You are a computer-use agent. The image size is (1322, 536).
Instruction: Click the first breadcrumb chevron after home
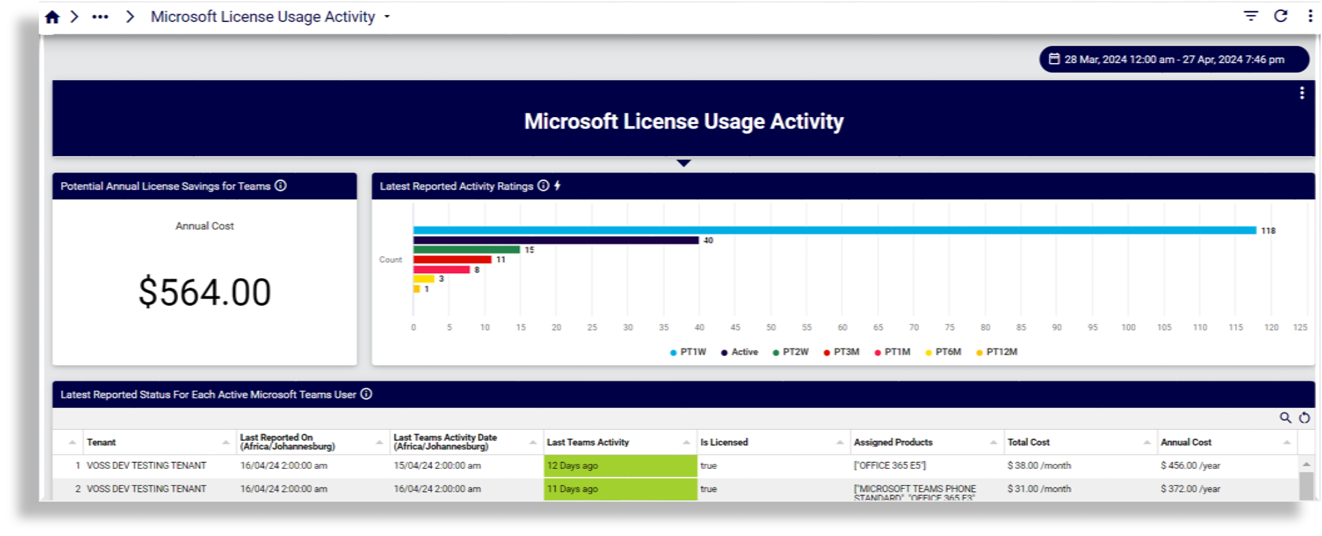[x=75, y=16]
